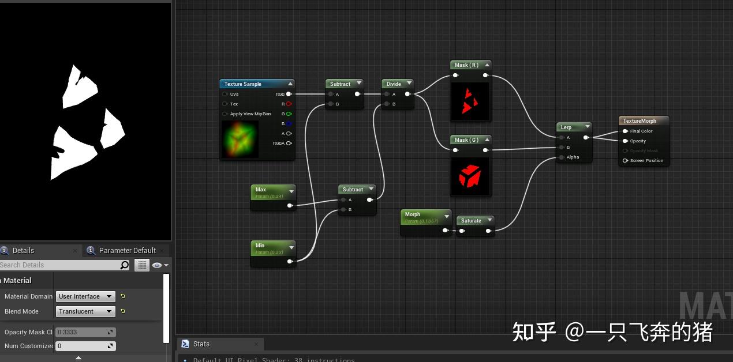
Task: Open the Blend Mode dropdown set to Translucent
Action: tap(84, 311)
